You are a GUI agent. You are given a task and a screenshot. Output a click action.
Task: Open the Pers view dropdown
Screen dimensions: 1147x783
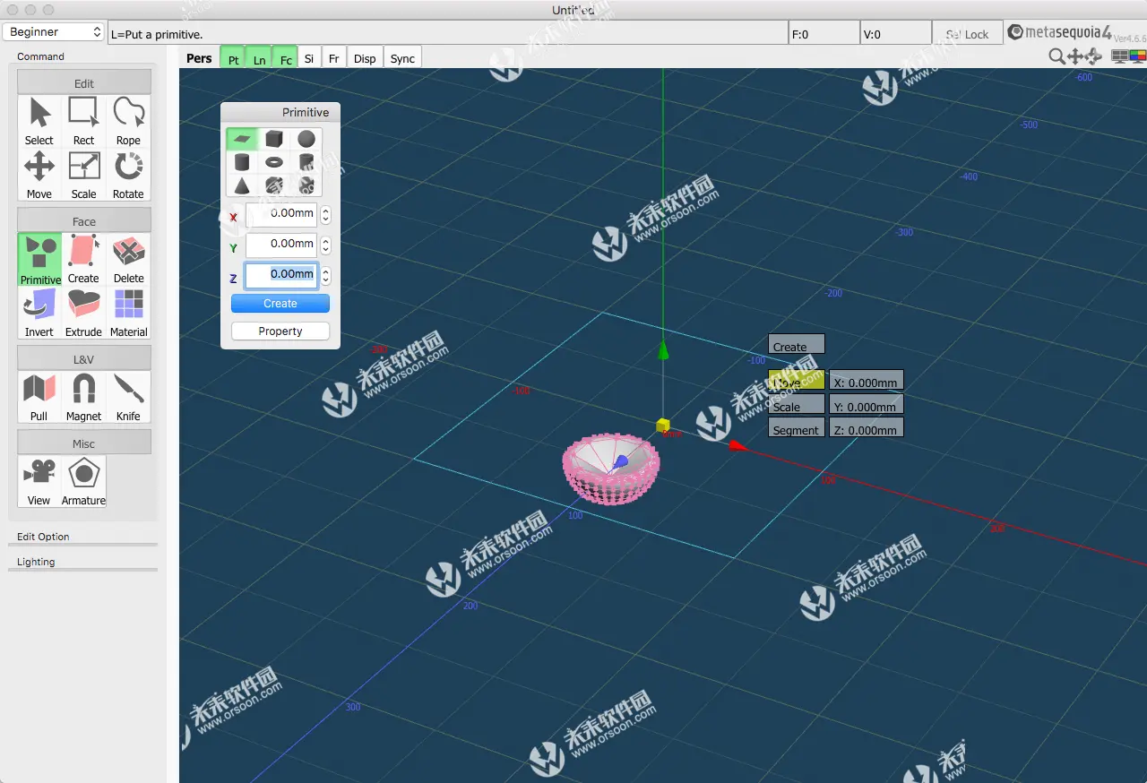coord(199,58)
